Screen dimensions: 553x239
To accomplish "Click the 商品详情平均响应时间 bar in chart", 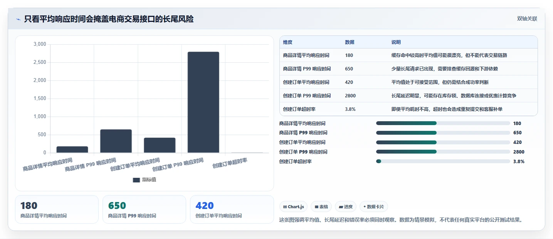I will click(72, 150).
